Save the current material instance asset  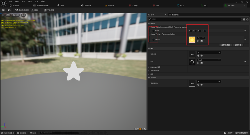pyautogui.click(x=3, y=10)
